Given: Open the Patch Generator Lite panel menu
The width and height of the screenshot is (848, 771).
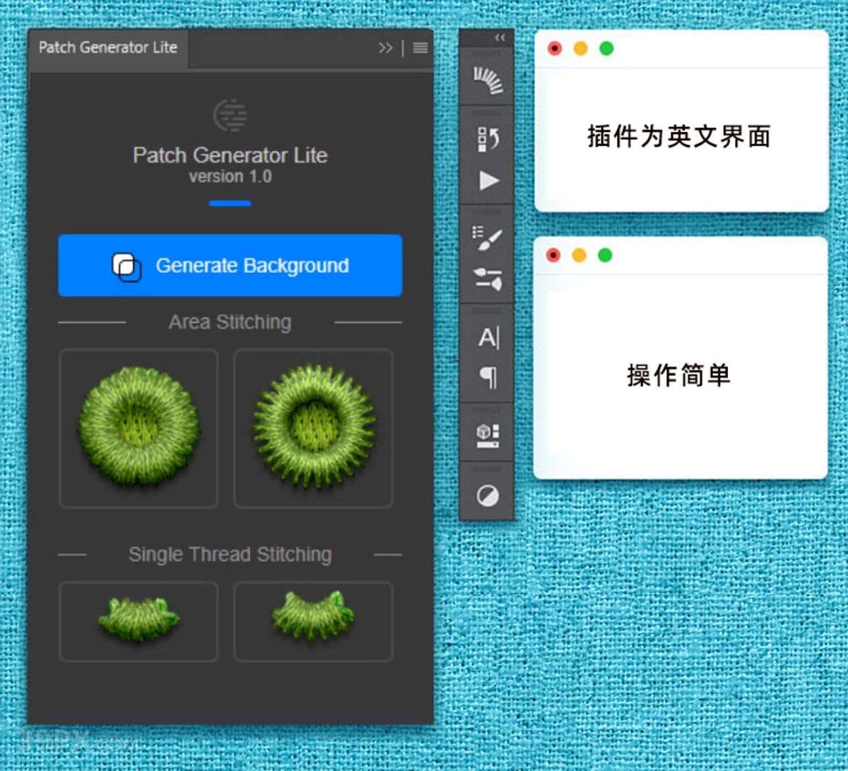Looking at the screenshot, I should (x=420, y=48).
